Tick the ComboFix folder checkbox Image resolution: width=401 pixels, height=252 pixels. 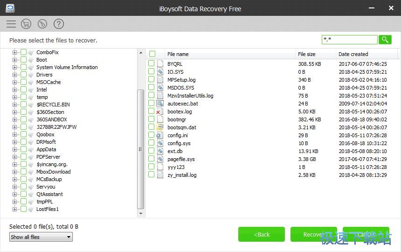click(x=23, y=52)
